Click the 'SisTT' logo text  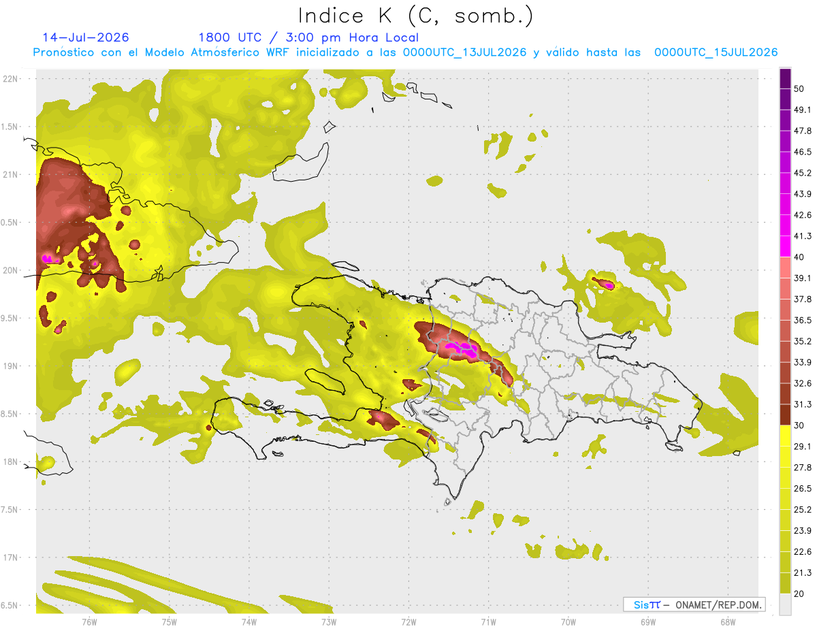pos(647,604)
